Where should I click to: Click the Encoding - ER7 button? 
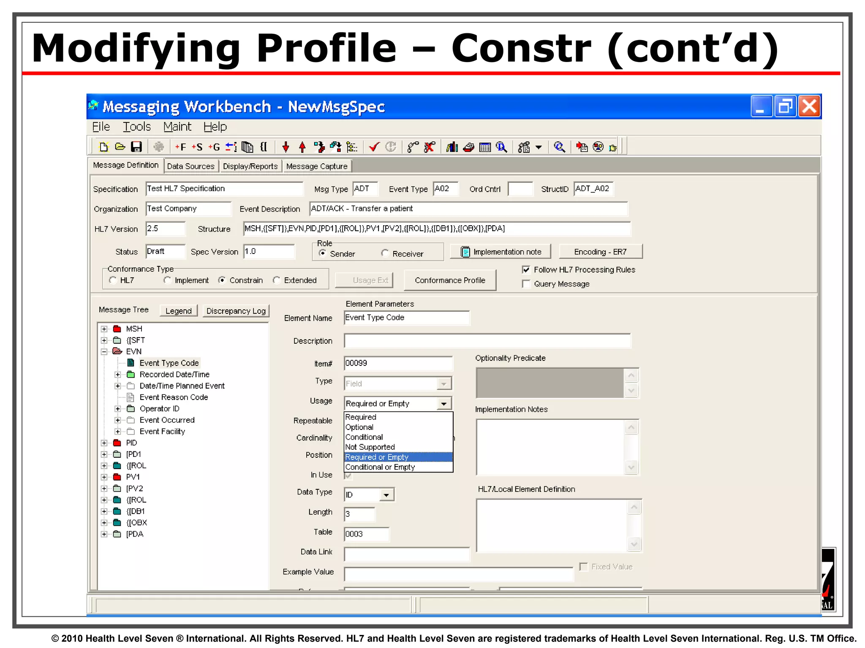pos(601,252)
